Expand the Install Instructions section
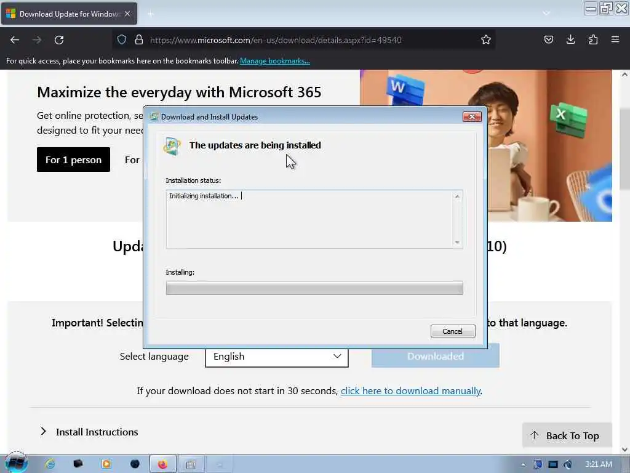This screenshot has width=630, height=473. pos(89,432)
